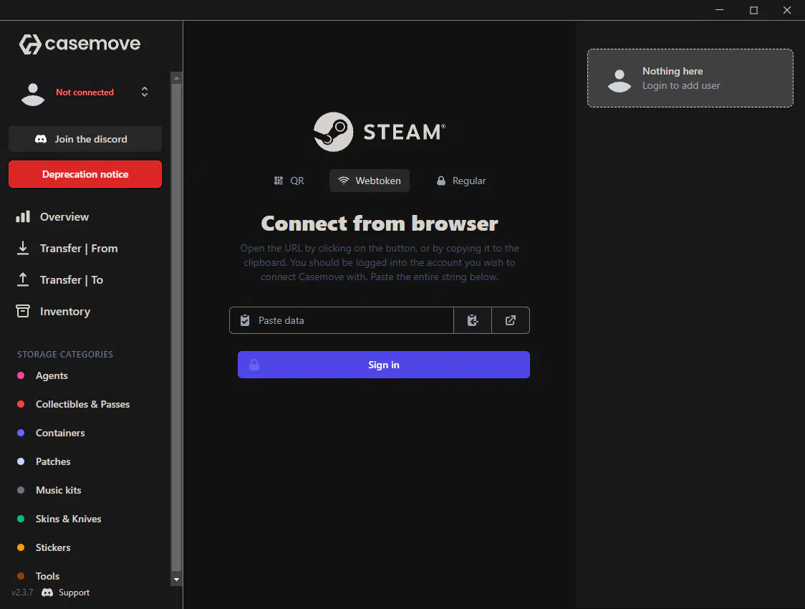Click the user avatar next to Not connected
Image resolution: width=805 pixels, height=609 pixels.
pos(33,94)
